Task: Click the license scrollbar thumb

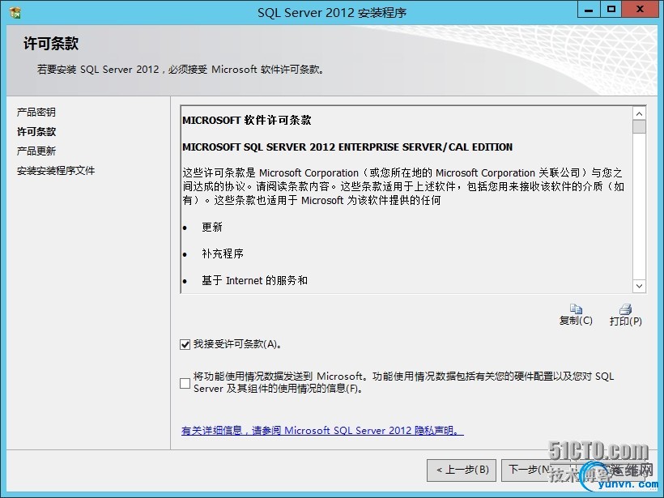Action: (x=640, y=126)
